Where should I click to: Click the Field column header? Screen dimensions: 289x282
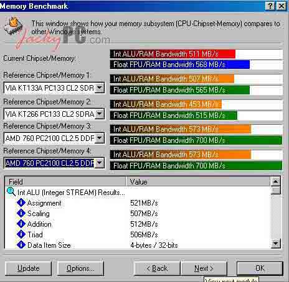pos(65,181)
